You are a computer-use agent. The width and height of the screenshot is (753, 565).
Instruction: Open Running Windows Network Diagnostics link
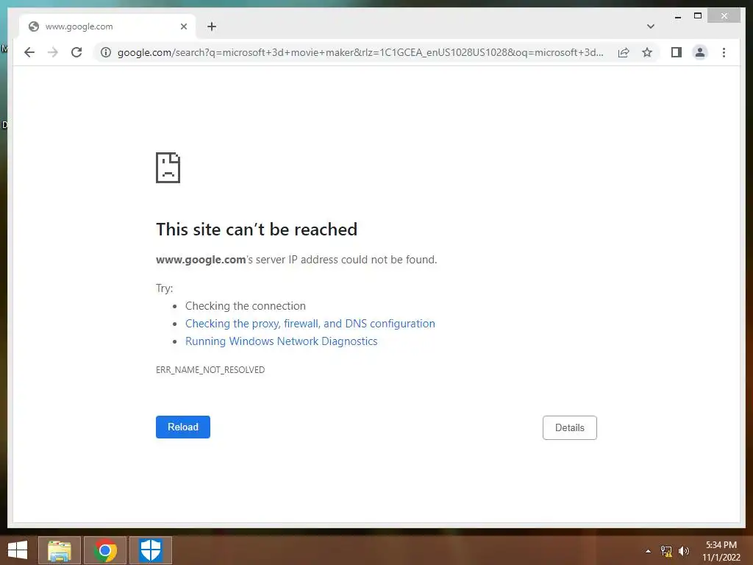point(281,341)
